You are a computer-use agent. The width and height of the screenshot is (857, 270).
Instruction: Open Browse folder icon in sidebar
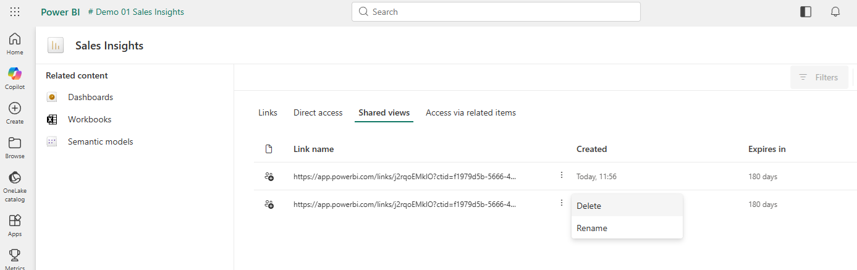pyautogui.click(x=15, y=148)
